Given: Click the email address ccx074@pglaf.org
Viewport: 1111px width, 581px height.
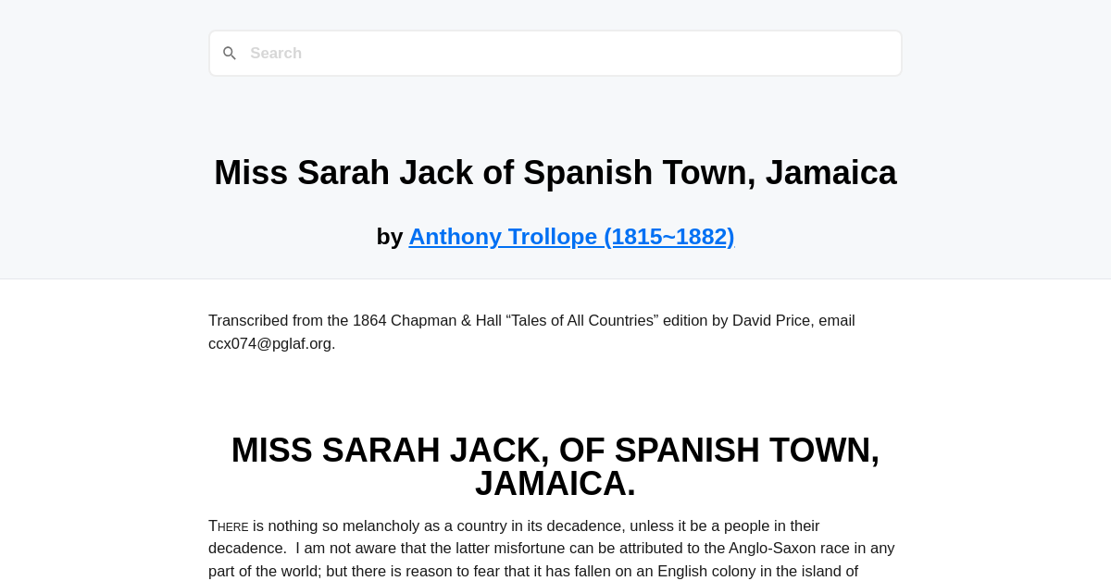Looking at the screenshot, I should [268, 343].
